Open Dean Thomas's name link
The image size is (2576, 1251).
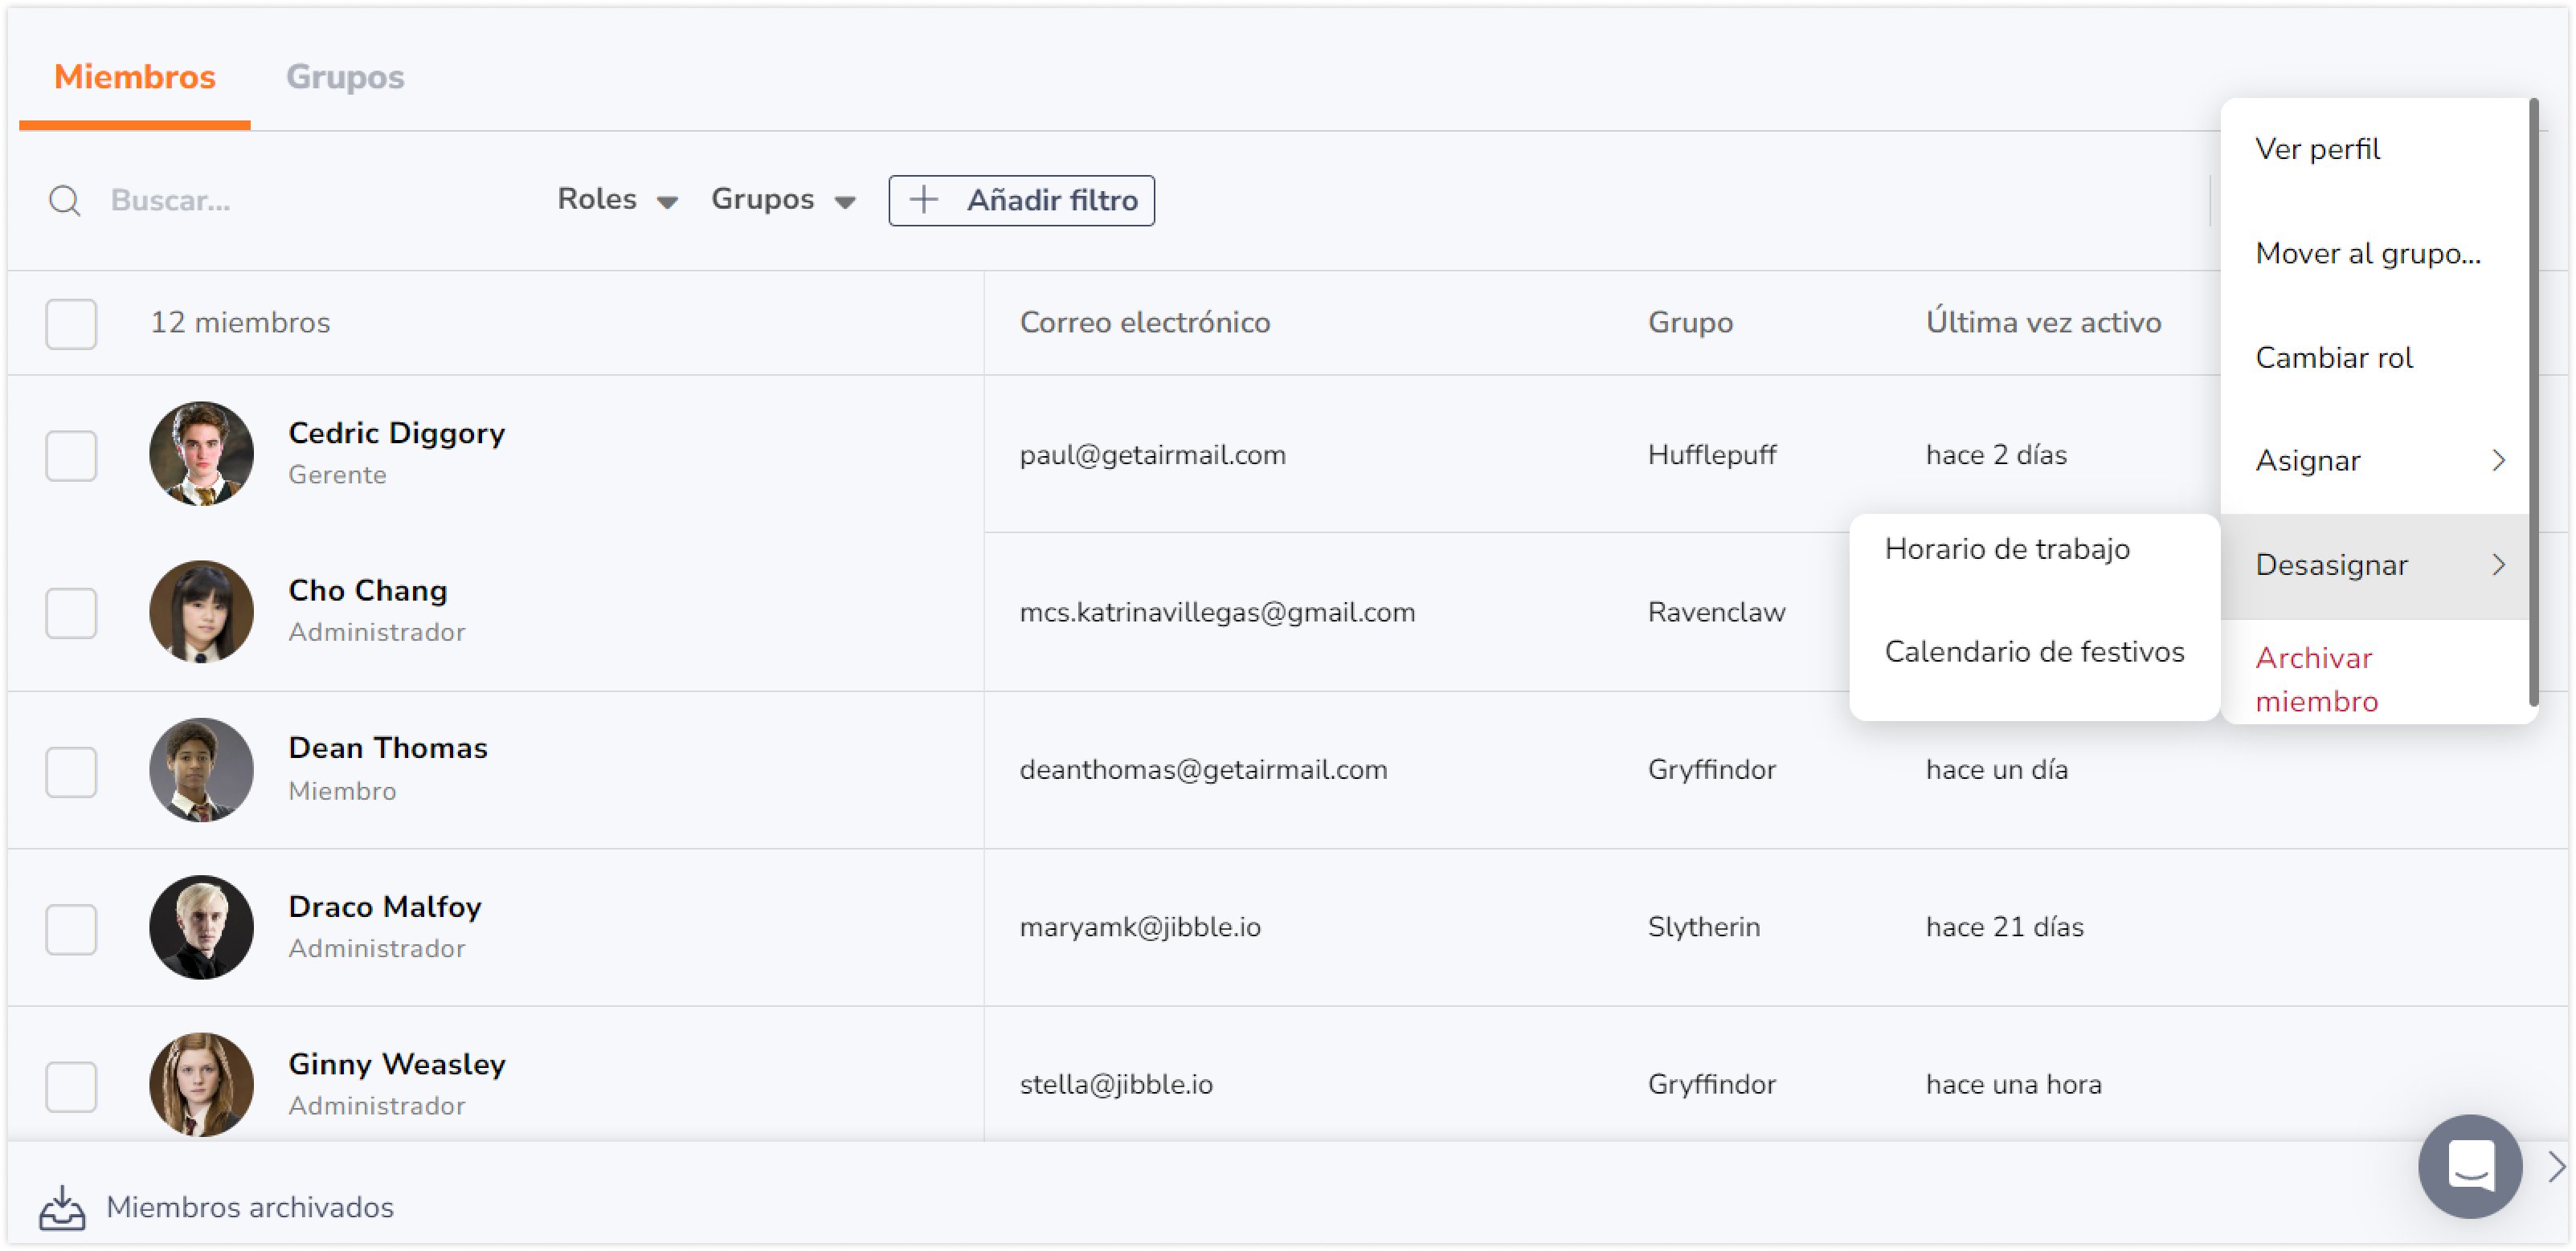point(387,748)
